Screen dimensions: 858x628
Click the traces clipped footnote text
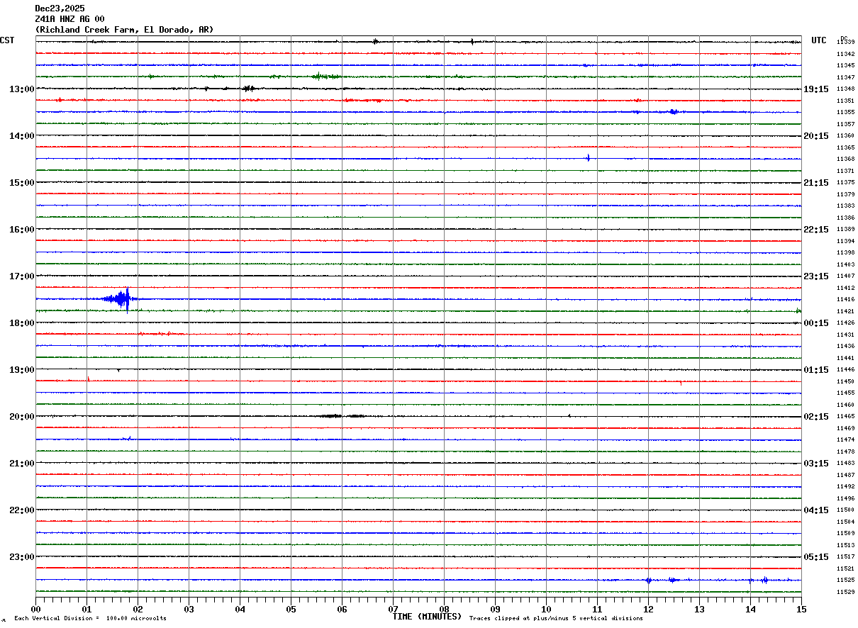(556, 619)
